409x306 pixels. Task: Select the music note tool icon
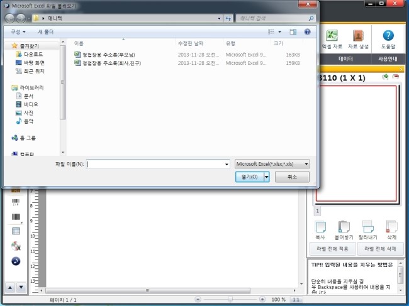click(16, 261)
